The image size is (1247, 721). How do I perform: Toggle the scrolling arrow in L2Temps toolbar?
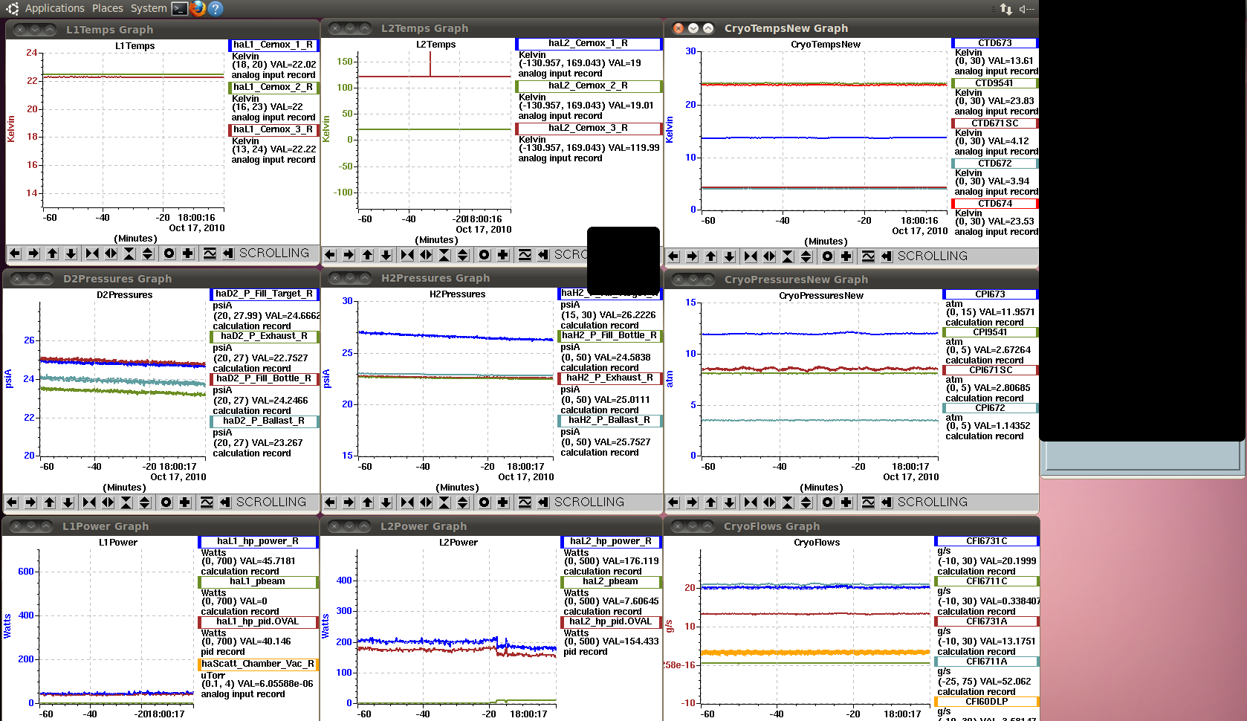point(543,255)
